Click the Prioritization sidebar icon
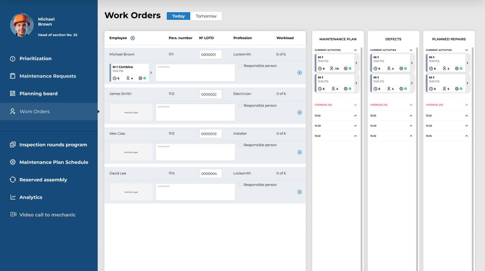485x271 pixels. click(13, 59)
